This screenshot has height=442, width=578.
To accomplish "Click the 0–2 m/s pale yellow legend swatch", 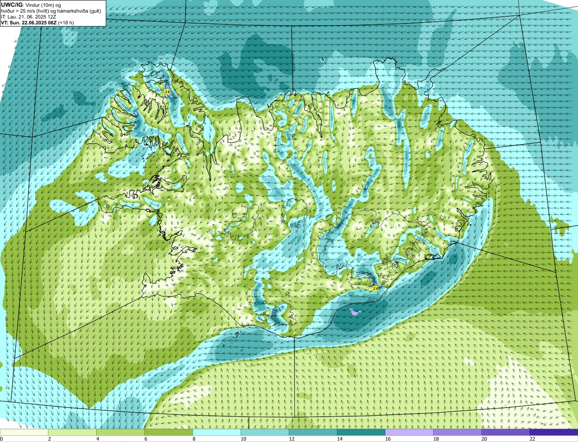I will [x=24, y=432].
